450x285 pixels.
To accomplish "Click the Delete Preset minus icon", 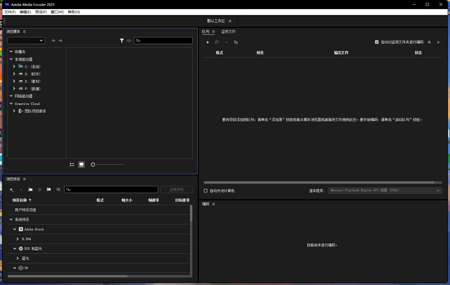I will pos(21,190).
